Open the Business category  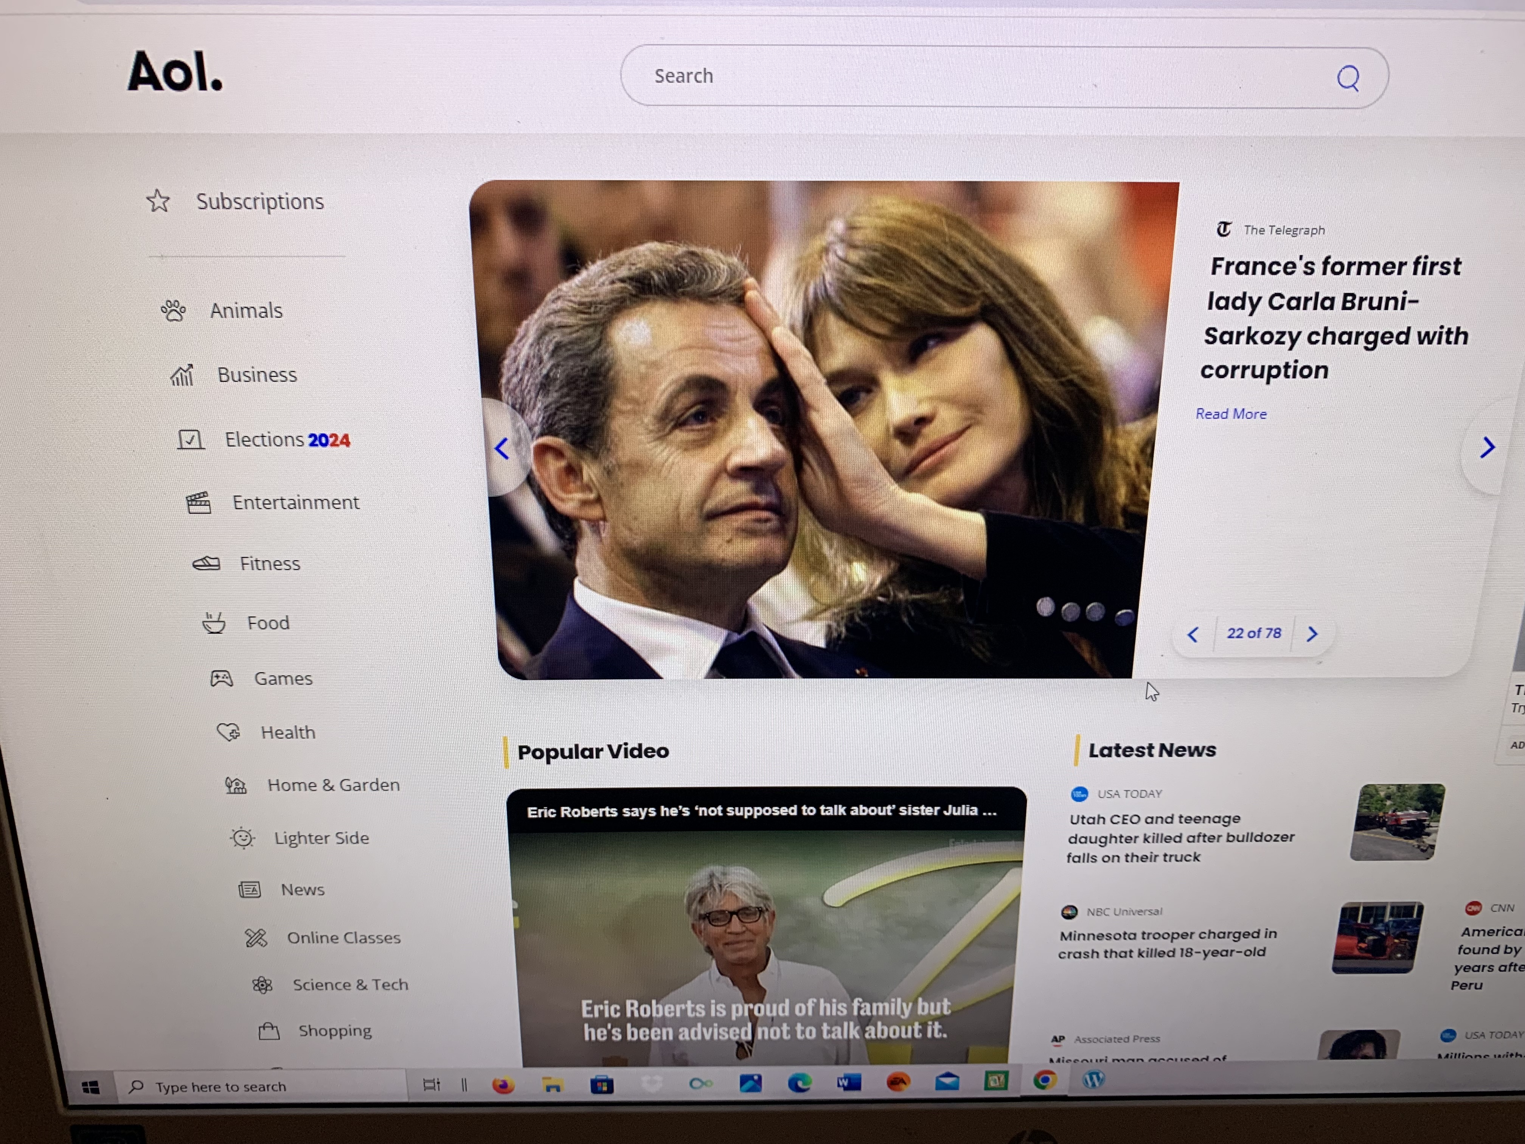click(257, 375)
